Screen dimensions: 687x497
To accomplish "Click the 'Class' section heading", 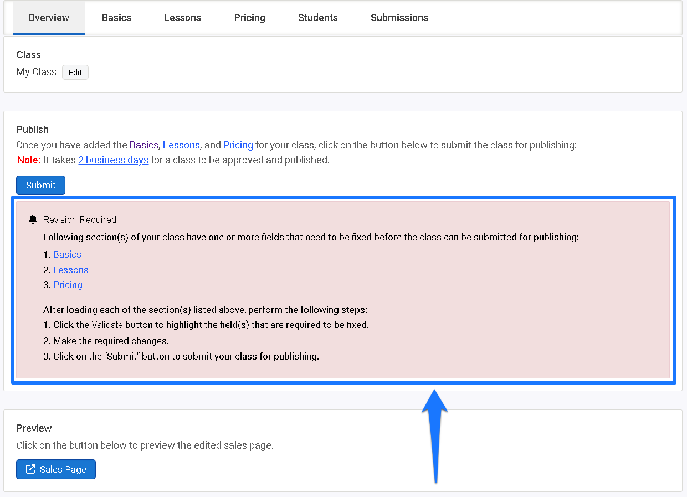I will click(x=28, y=55).
